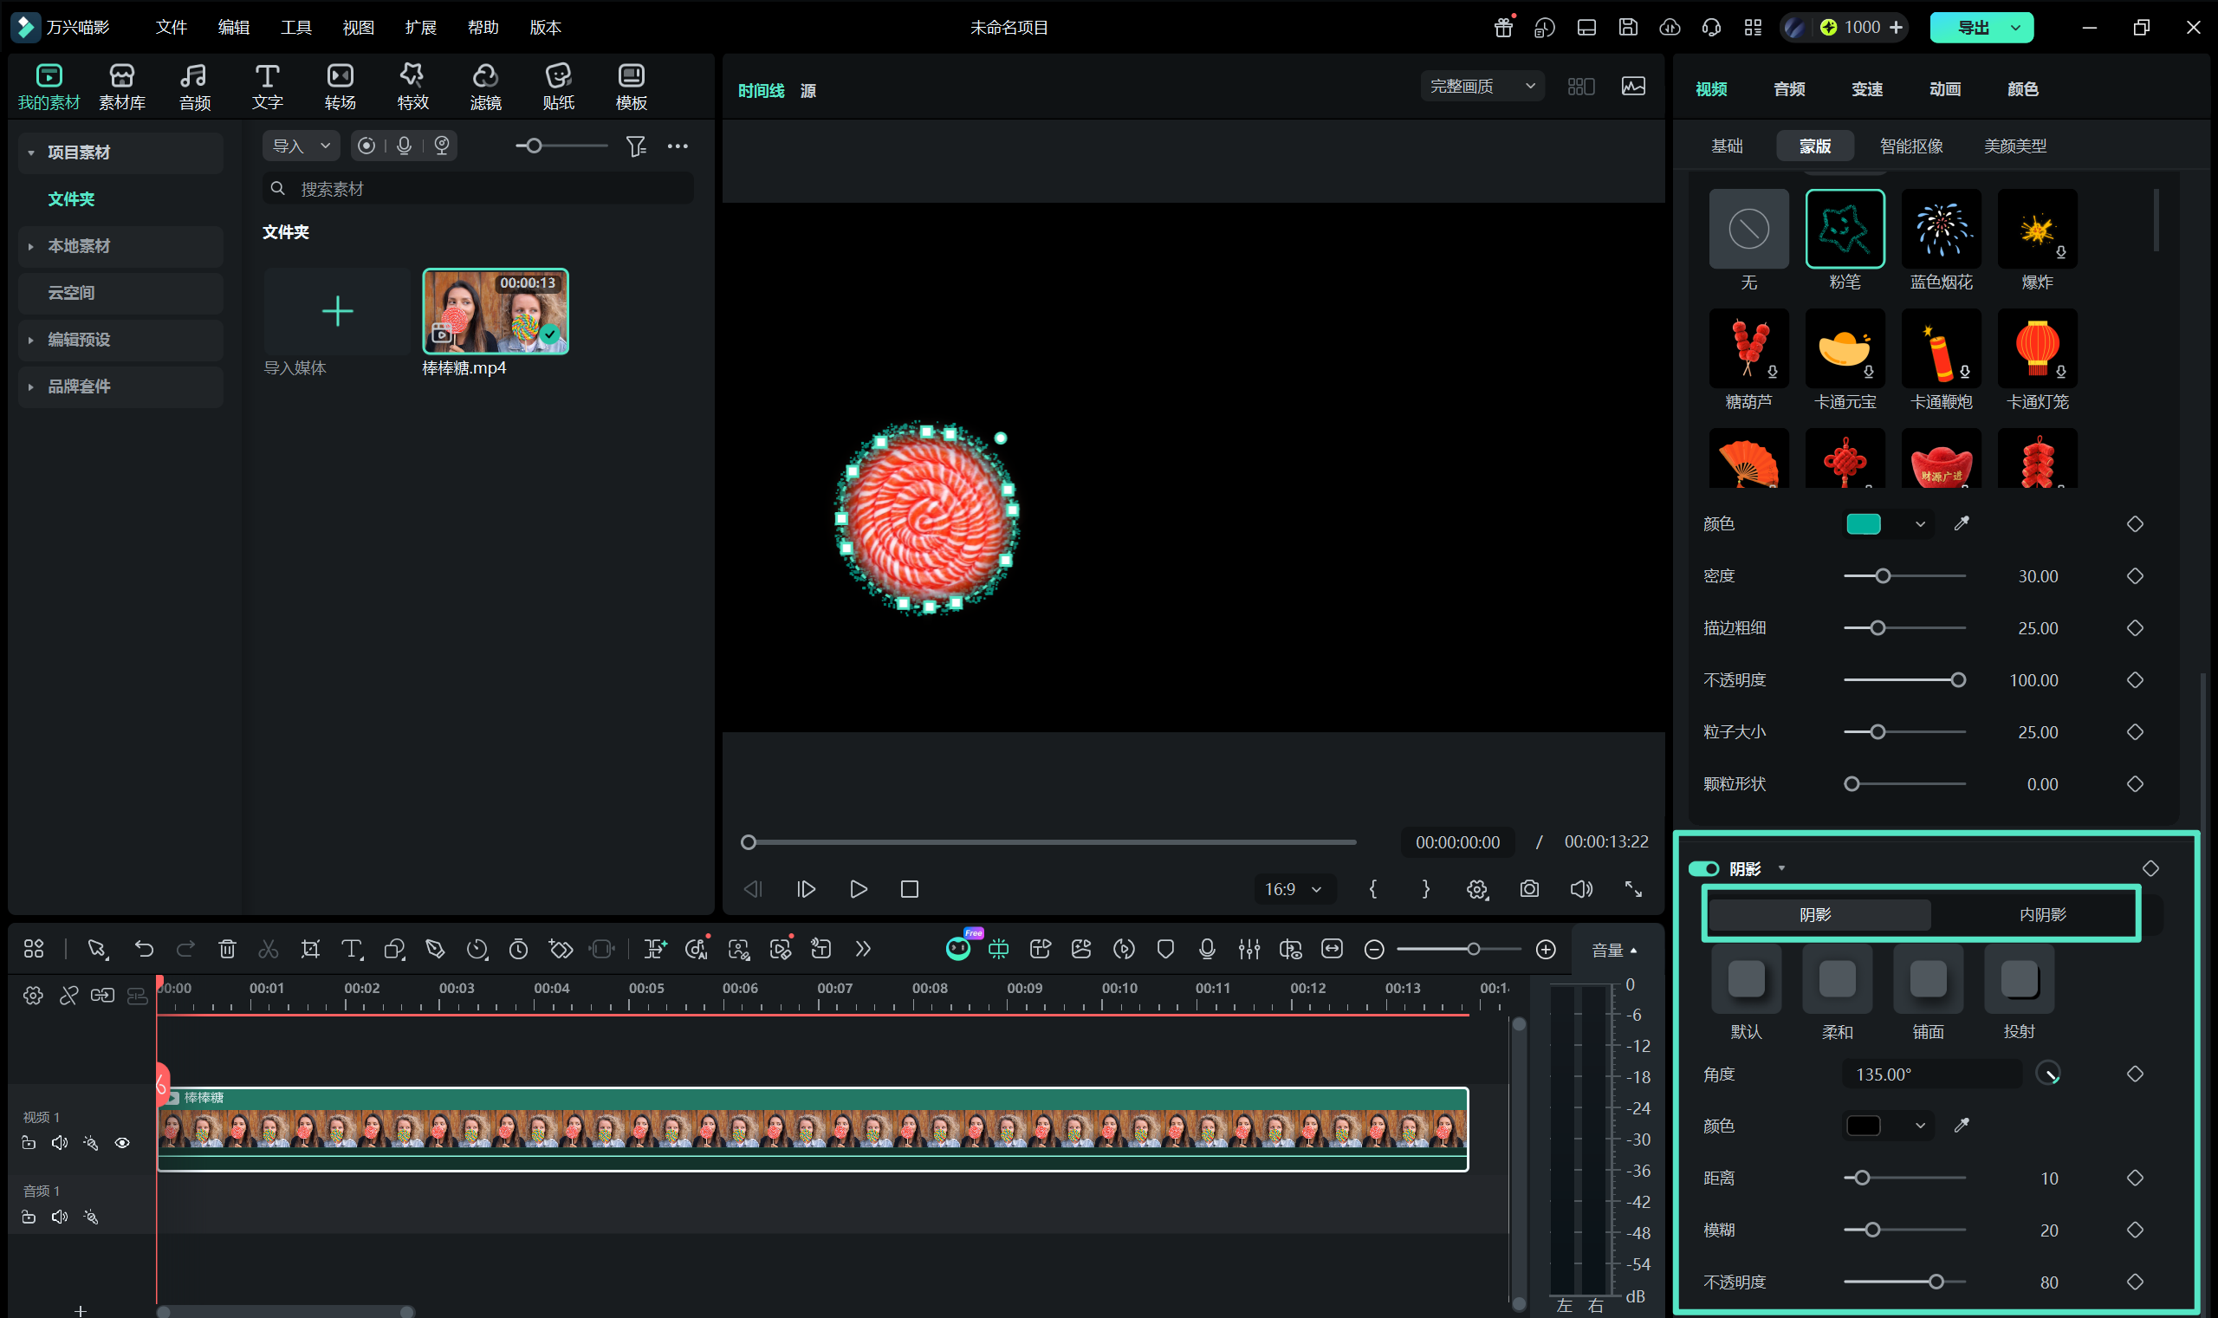This screenshot has height=1318, width=2218.
Task: Expand the 项目素材 tree section
Action: pos(31,153)
